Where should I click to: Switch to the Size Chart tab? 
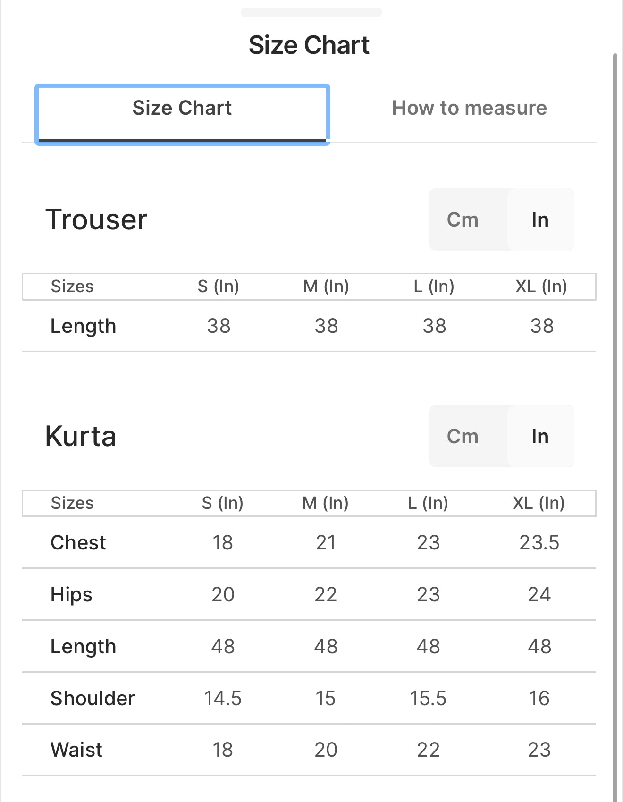point(182,108)
